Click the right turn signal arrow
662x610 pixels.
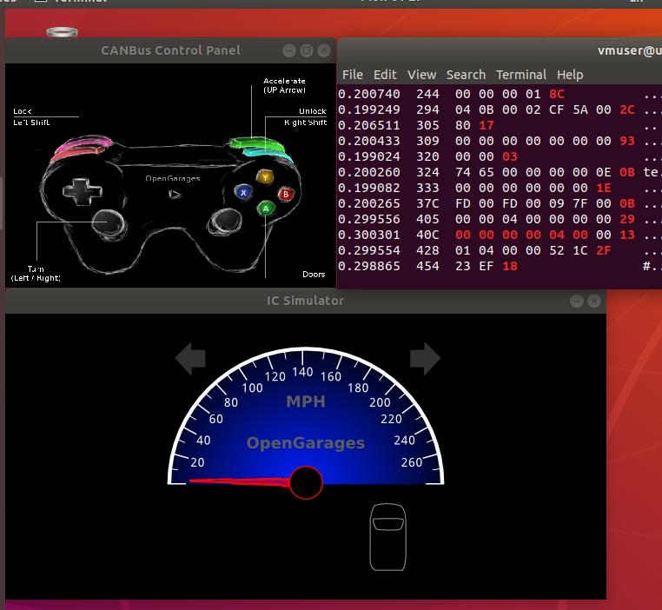click(425, 358)
